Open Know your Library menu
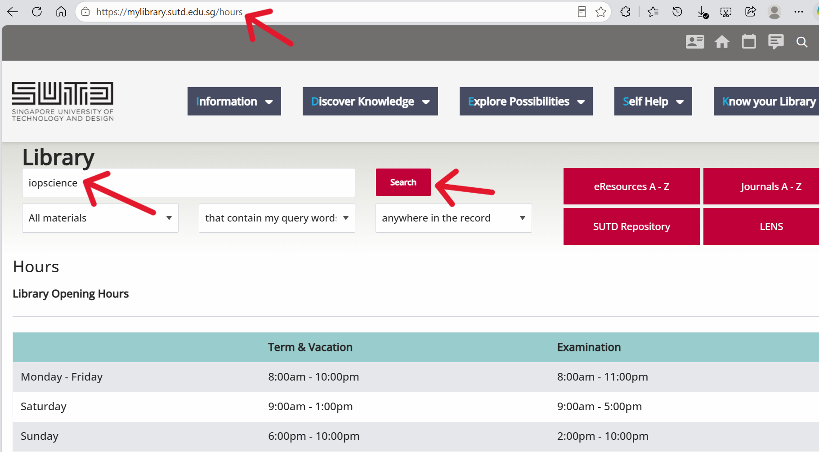 click(x=766, y=102)
